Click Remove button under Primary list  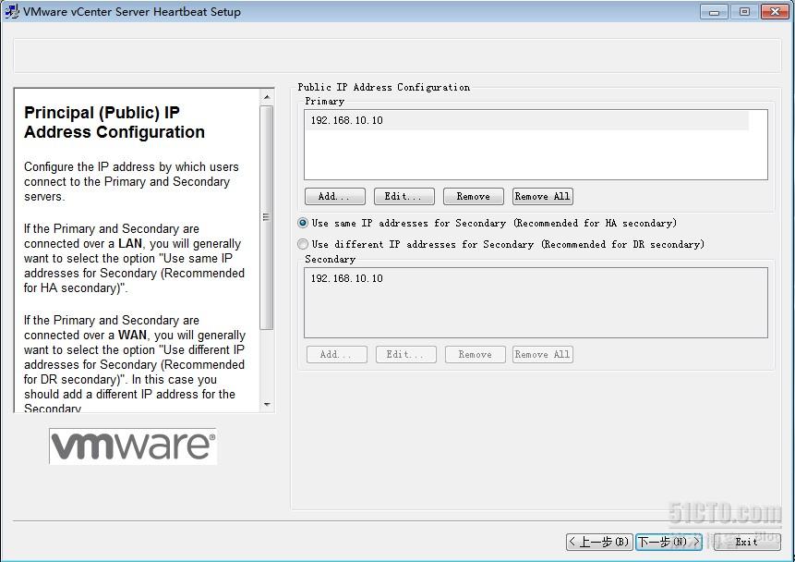473,197
